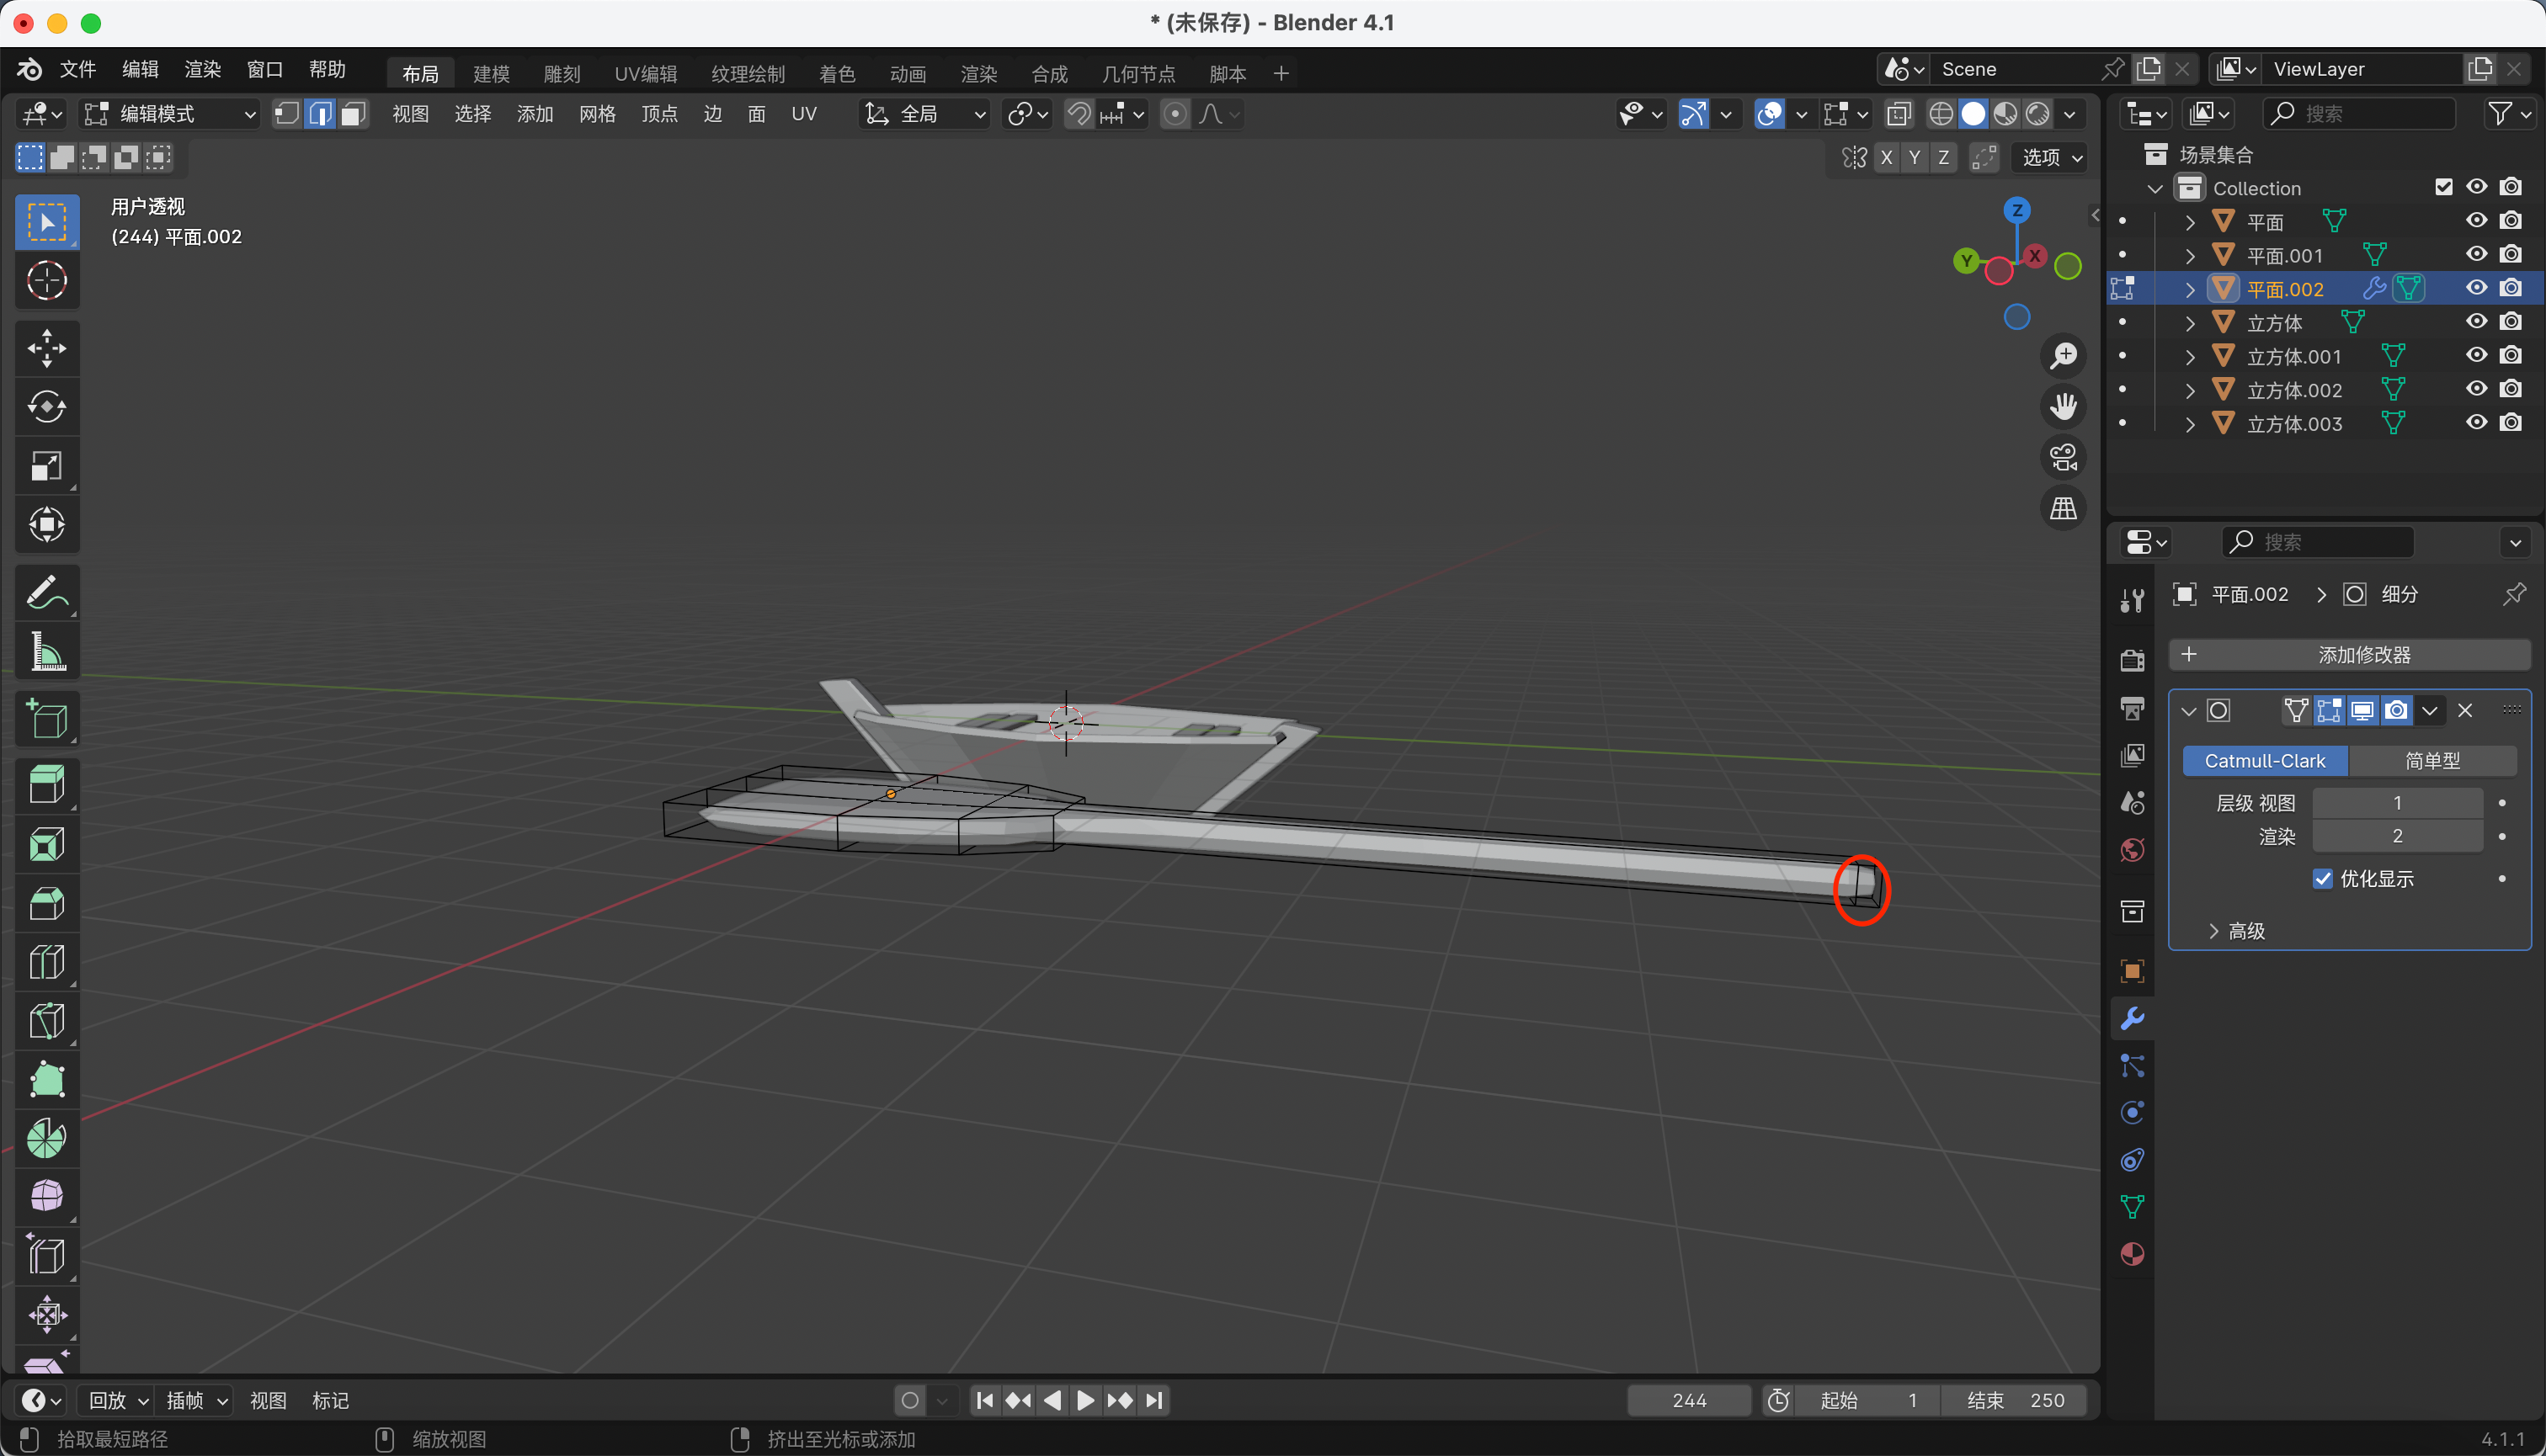This screenshot has width=2546, height=1456.
Task: Uncheck 优化显示 checkbox
Action: click(x=2323, y=879)
